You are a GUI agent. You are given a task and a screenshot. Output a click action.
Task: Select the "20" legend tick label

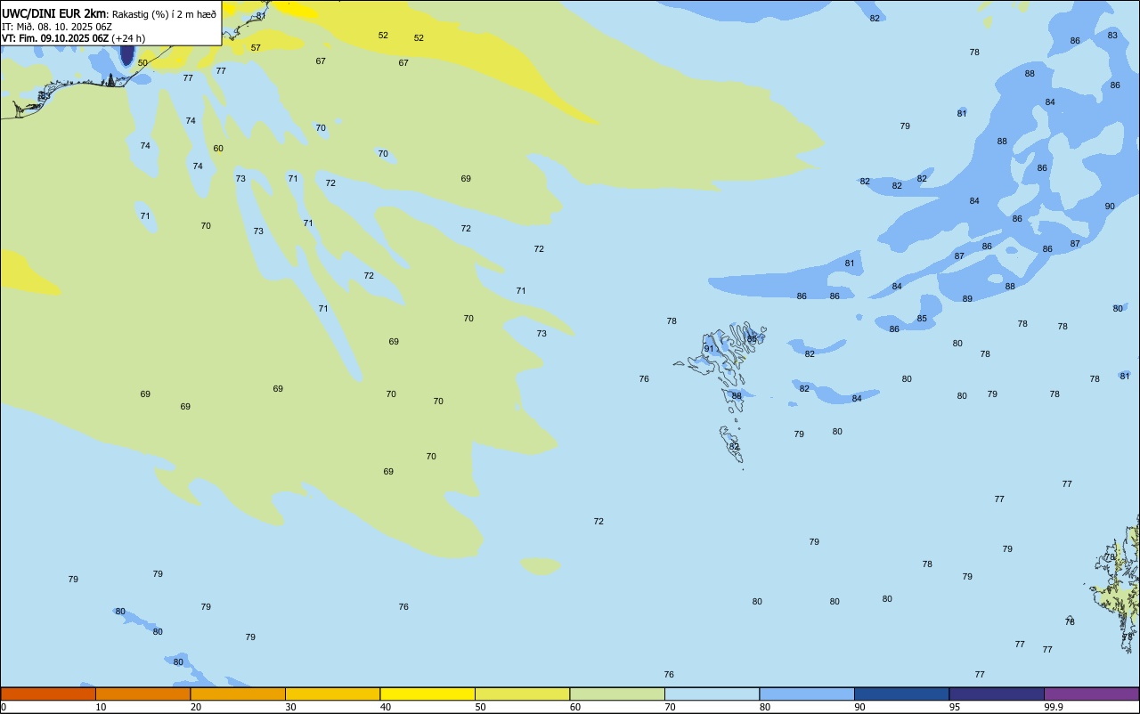tap(196, 707)
